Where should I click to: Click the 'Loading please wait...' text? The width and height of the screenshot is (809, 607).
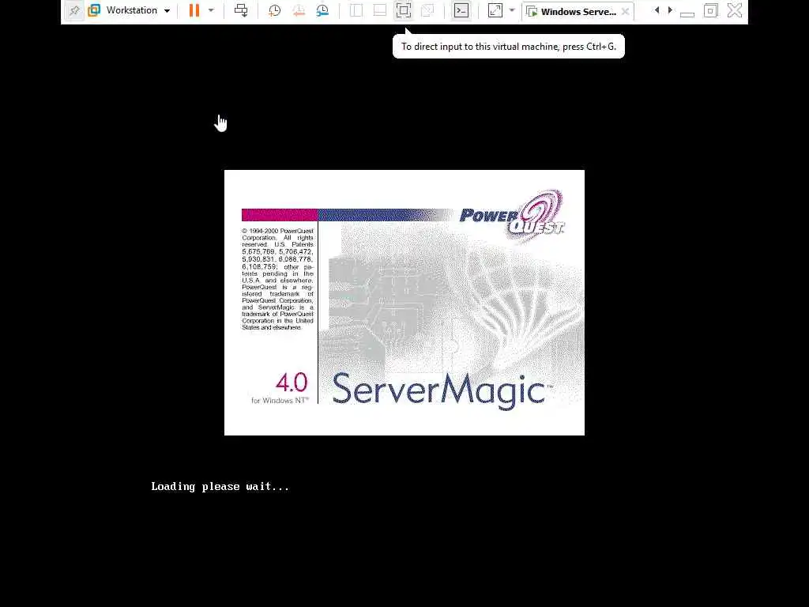pyautogui.click(x=220, y=487)
